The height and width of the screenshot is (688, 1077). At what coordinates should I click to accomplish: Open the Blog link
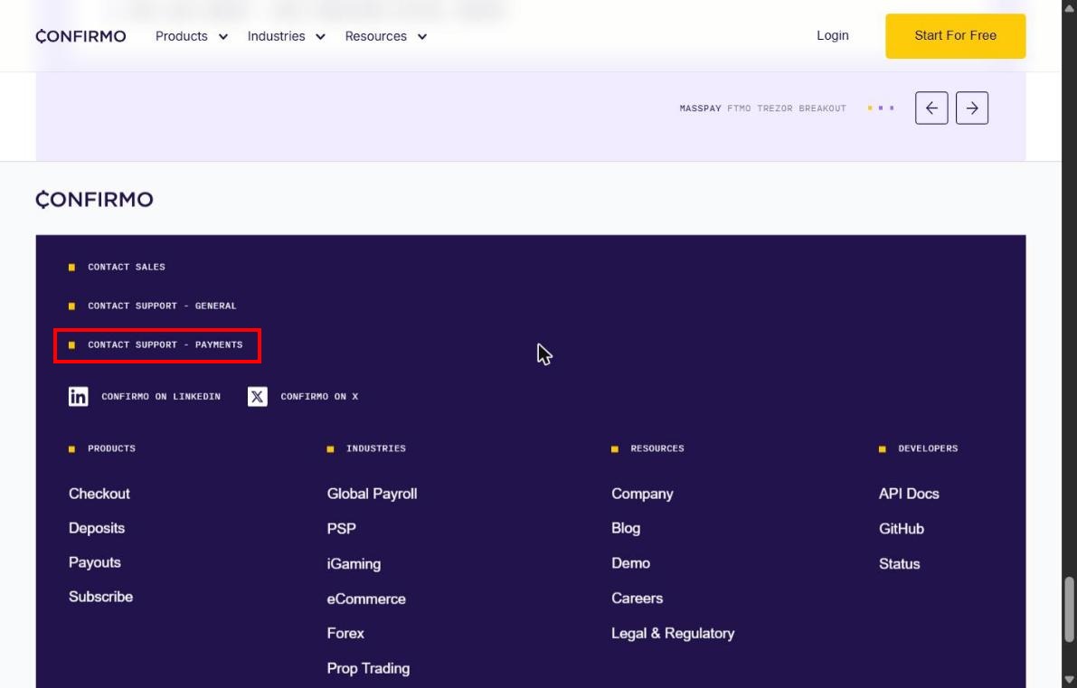pos(626,528)
